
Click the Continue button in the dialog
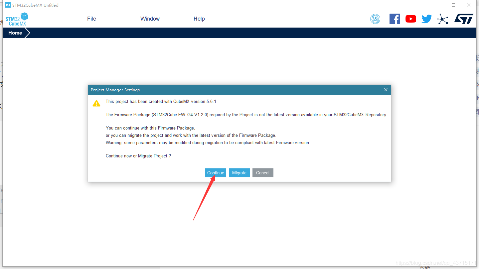click(x=216, y=173)
